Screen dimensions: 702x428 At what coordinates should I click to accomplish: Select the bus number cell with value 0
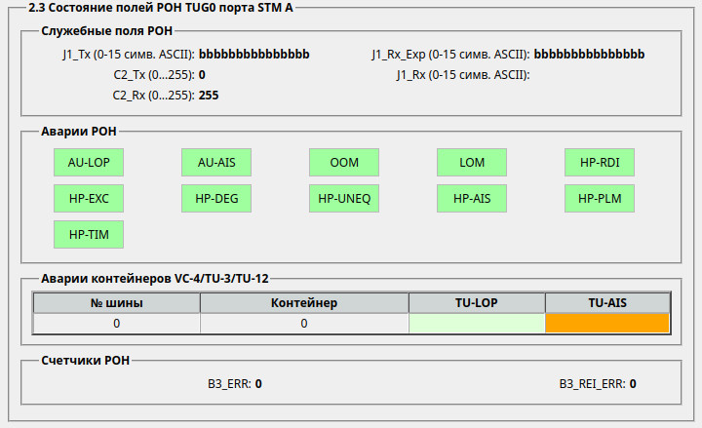(x=117, y=324)
